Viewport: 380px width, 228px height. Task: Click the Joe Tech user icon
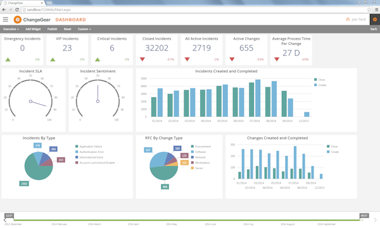tap(348, 19)
